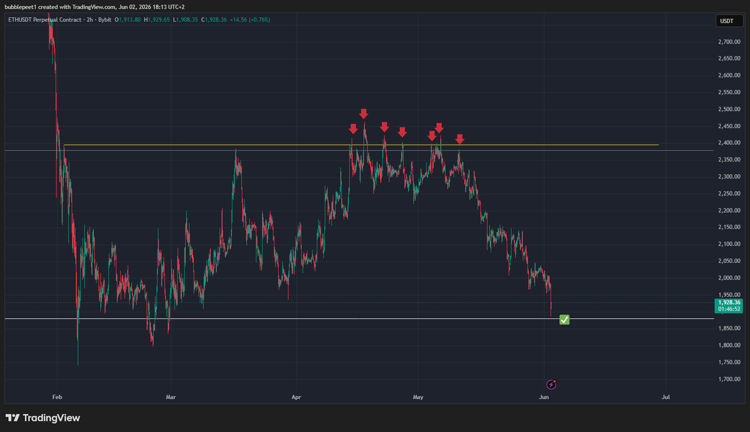Select the yellow horizontal resistance line
The width and height of the screenshot is (750, 432).
point(361,145)
